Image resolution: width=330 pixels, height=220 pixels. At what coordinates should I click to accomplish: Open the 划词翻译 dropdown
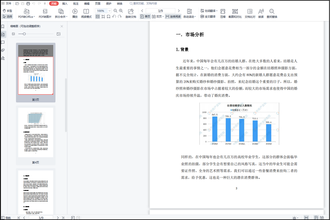[x=209, y=11]
